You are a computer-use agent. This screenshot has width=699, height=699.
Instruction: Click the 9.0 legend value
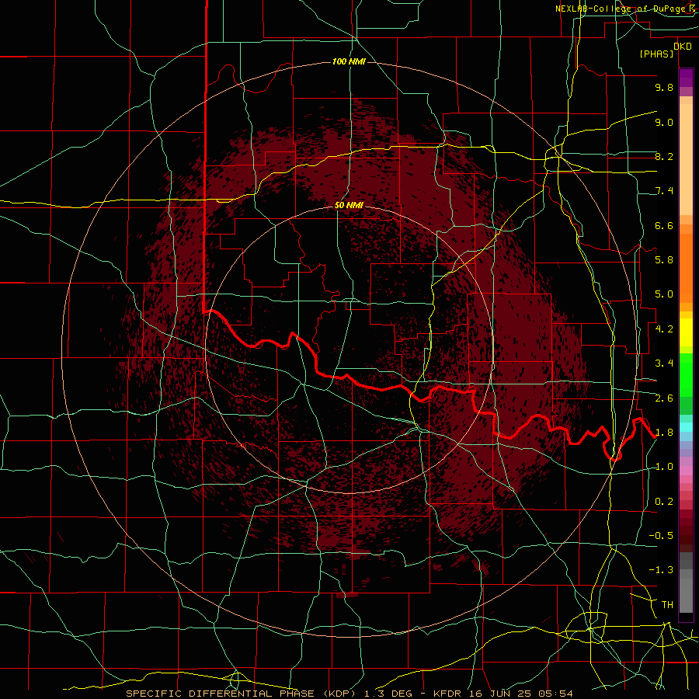(664, 122)
